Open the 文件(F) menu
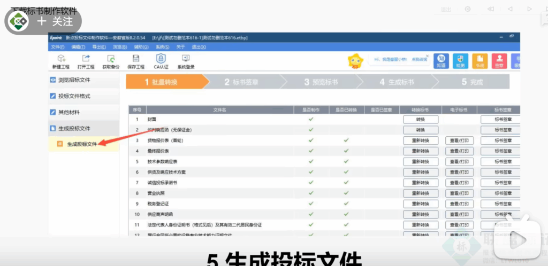Screen dimensions: 548x266 (57, 47)
